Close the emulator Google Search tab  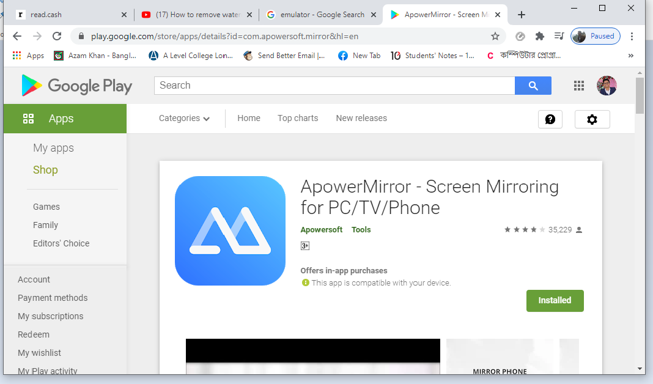pyautogui.click(x=374, y=15)
